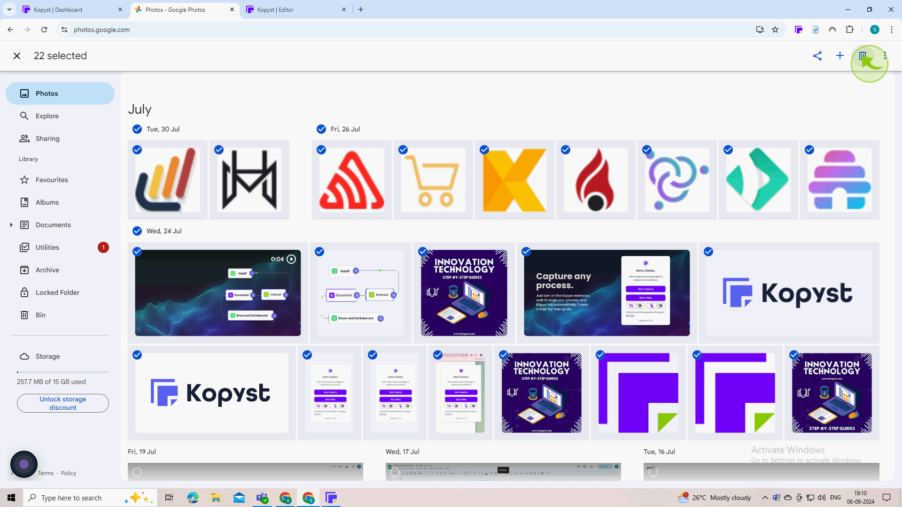Expand the Documents tree arrow
The image size is (902, 507).
pos(11,225)
